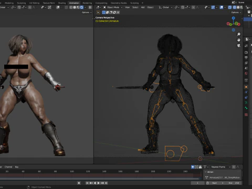Open the Output properties tab
Image resolution: width=252 pixels, height=189 pixels.
(246, 58)
